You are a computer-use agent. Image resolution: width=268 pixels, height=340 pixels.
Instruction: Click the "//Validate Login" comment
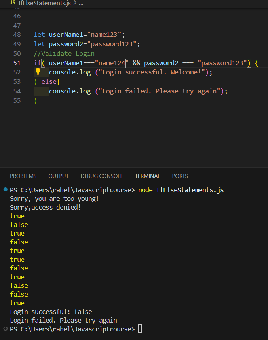64,53
